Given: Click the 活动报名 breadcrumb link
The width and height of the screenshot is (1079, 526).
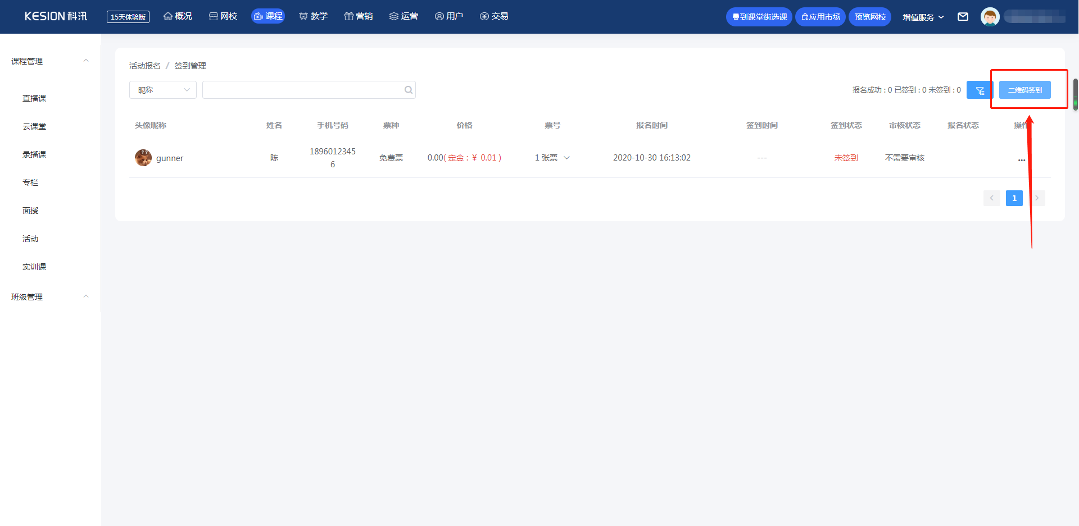Looking at the screenshot, I should pyautogui.click(x=145, y=66).
